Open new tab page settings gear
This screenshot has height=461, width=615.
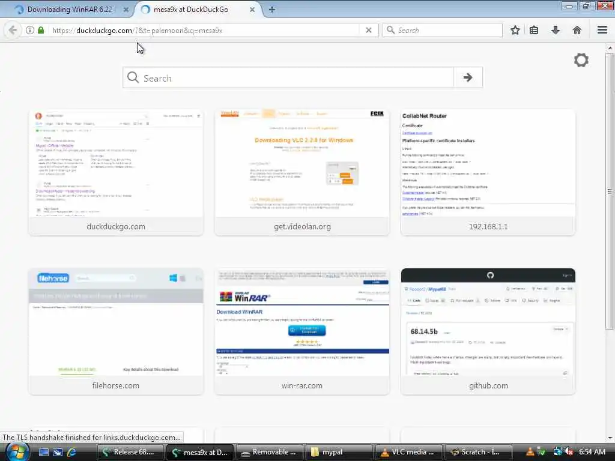coord(581,60)
